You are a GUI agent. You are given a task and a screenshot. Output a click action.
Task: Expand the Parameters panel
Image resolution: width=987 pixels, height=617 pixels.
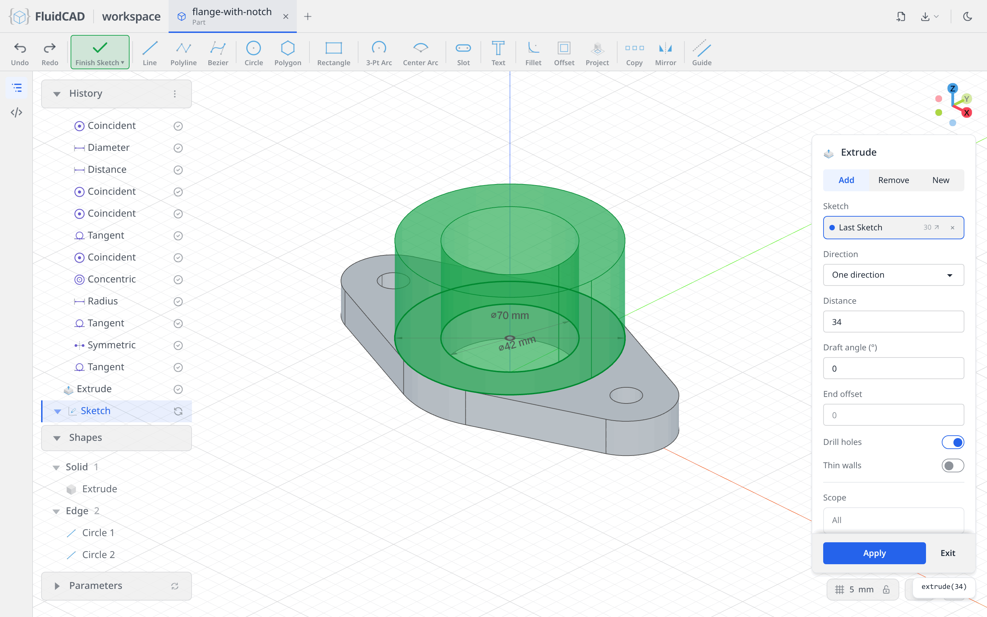pos(57,586)
